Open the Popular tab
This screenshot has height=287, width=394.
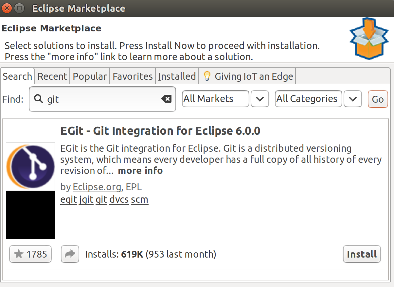tap(90, 76)
